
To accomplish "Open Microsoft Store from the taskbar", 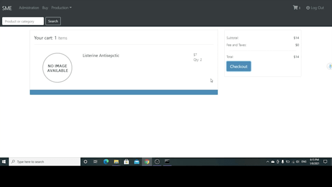I will click(x=126, y=162).
